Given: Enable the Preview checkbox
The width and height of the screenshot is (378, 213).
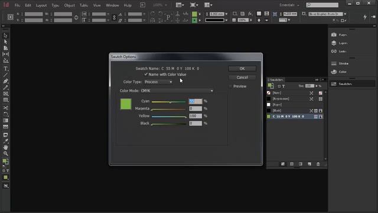Looking at the screenshot, I should click(230, 86).
